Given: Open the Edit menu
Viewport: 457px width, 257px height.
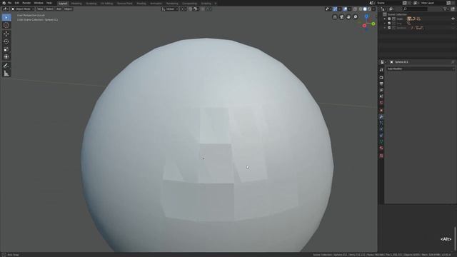Looking at the screenshot, I should [17, 3].
